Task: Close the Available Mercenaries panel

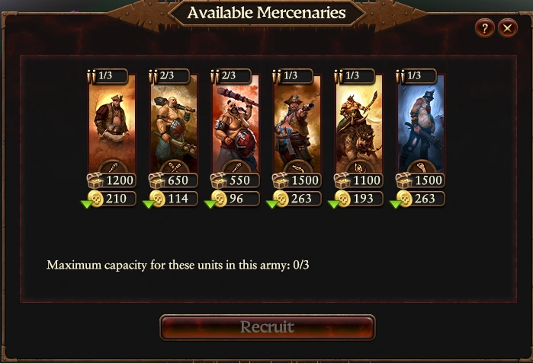Action: (508, 28)
